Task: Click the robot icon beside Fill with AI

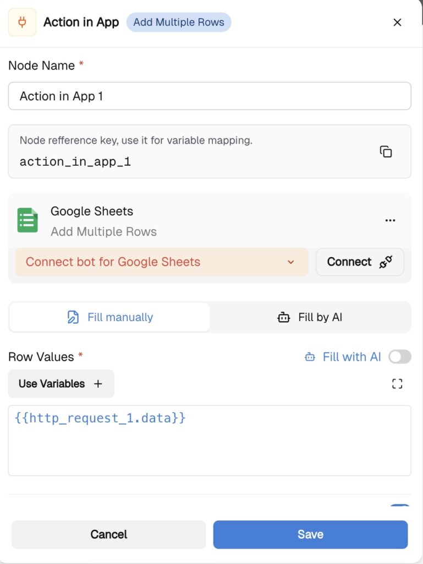Action: tap(310, 357)
